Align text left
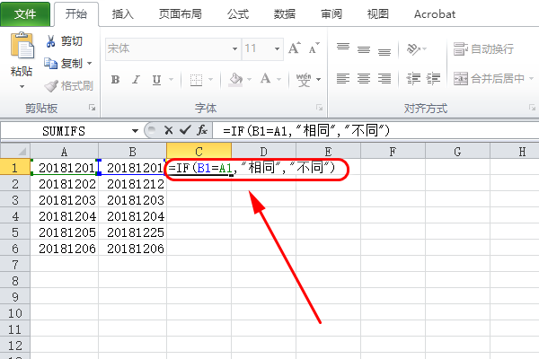539x359 pixels. [343, 79]
